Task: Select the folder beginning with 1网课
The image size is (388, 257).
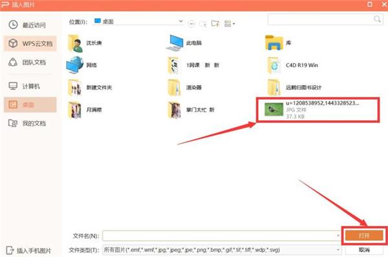Action: (193, 65)
